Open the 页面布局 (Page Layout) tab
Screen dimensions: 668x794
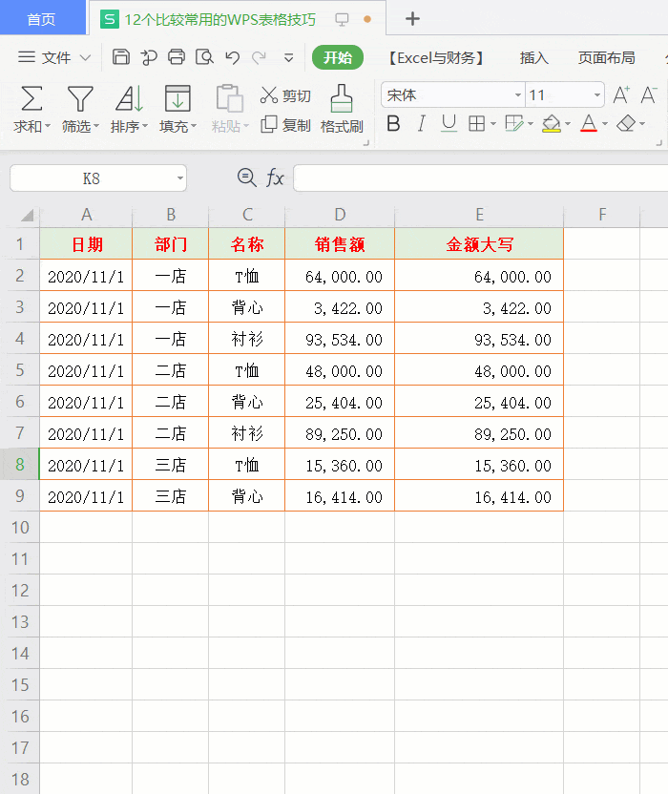click(606, 57)
